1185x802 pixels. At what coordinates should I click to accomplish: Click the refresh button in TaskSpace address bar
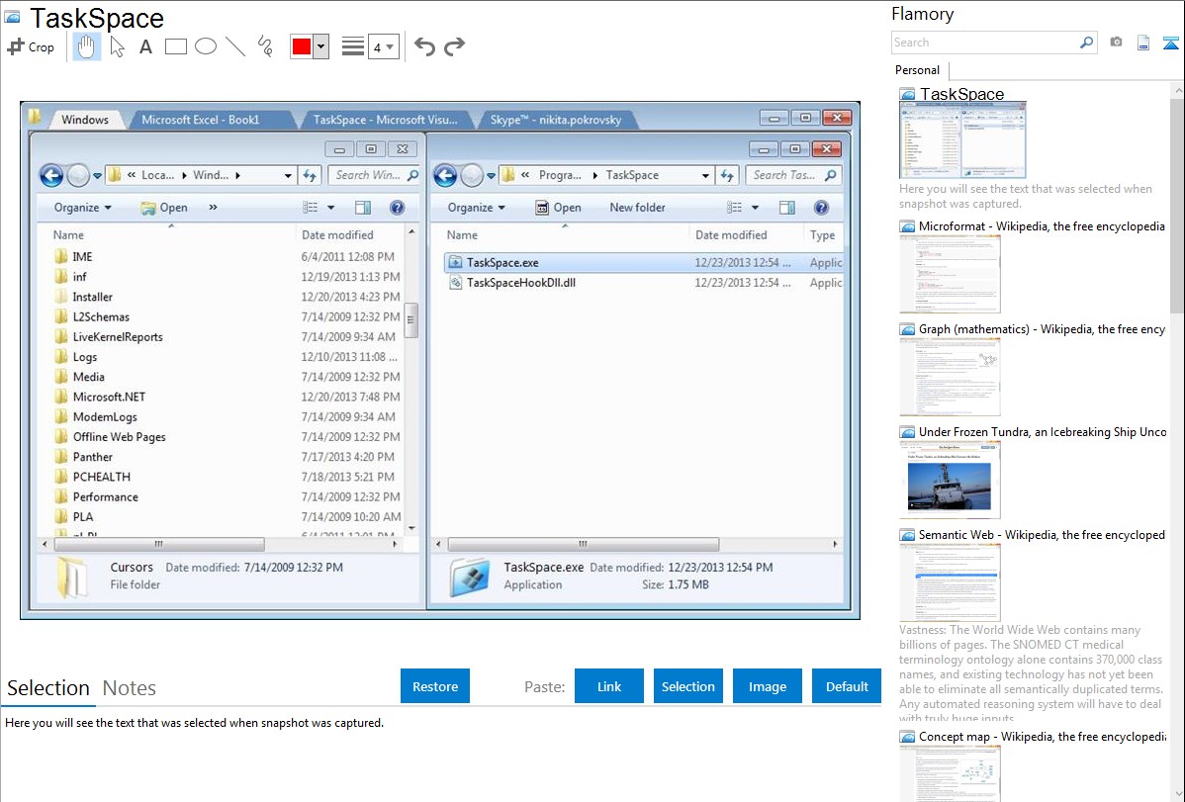tap(727, 175)
